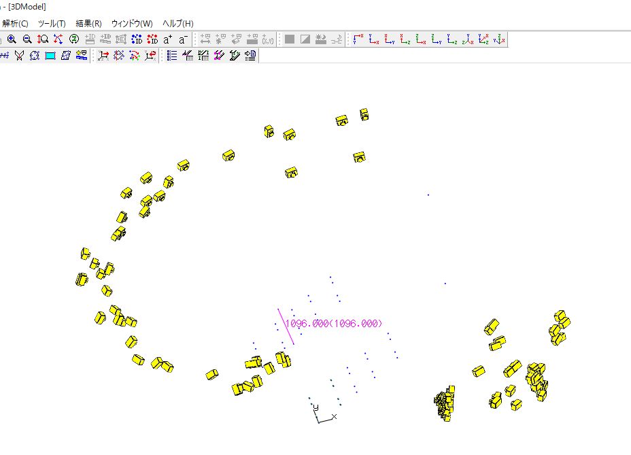The image size is (631, 455).
Task: Open the ヘルプ(H) menu
Action: 177,23
